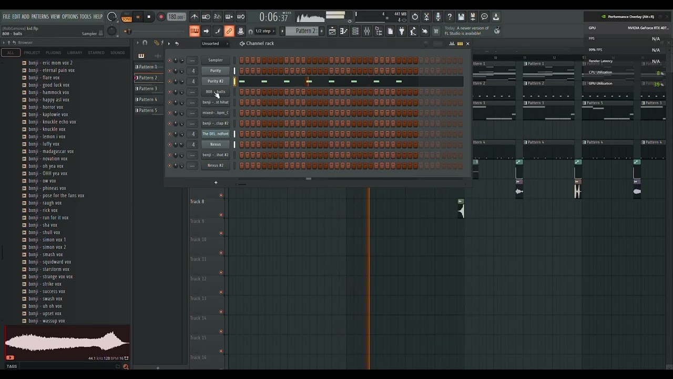Add a new channel with plus button
The image size is (673, 379).
point(216,183)
